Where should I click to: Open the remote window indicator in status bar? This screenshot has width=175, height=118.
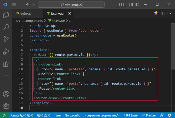coord(4,115)
